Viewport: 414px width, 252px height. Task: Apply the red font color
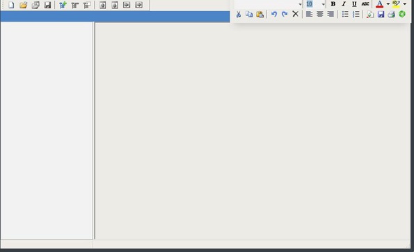[x=379, y=4]
